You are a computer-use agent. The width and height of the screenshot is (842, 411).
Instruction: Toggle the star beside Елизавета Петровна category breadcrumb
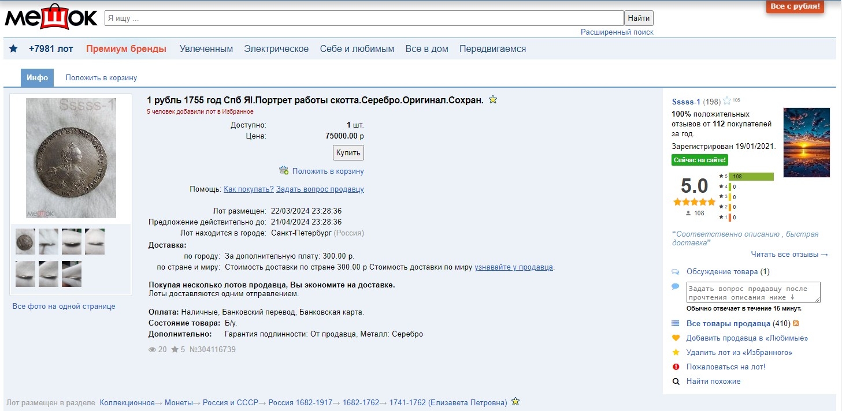coord(515,402)
